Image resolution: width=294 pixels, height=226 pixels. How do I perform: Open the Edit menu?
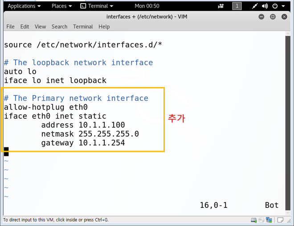tap(24, 27)
